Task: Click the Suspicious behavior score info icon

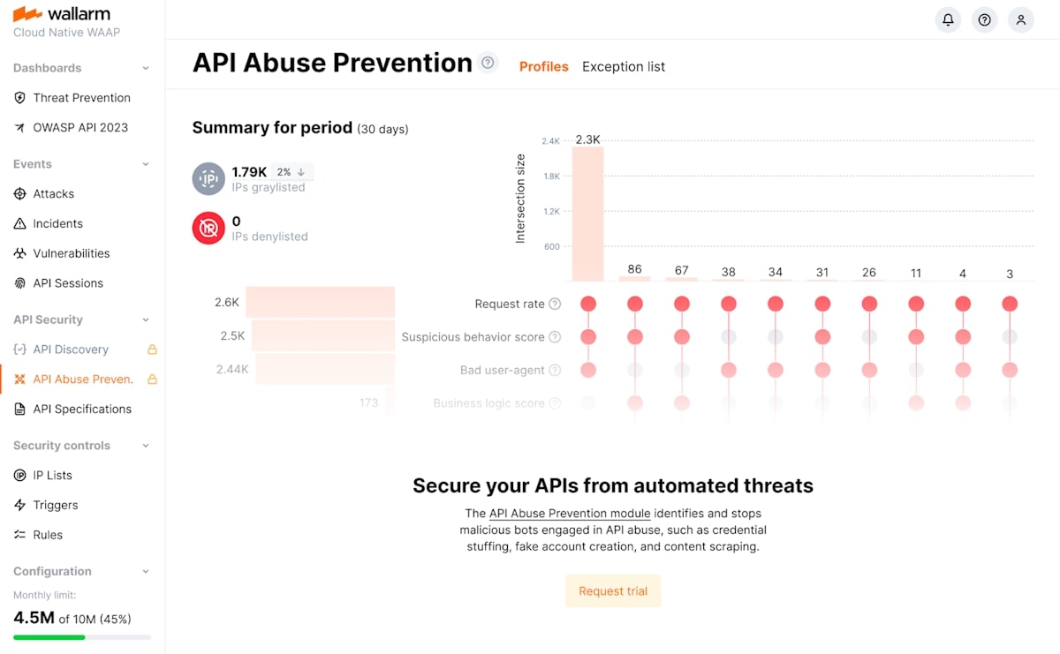Action: click(555, 337)
